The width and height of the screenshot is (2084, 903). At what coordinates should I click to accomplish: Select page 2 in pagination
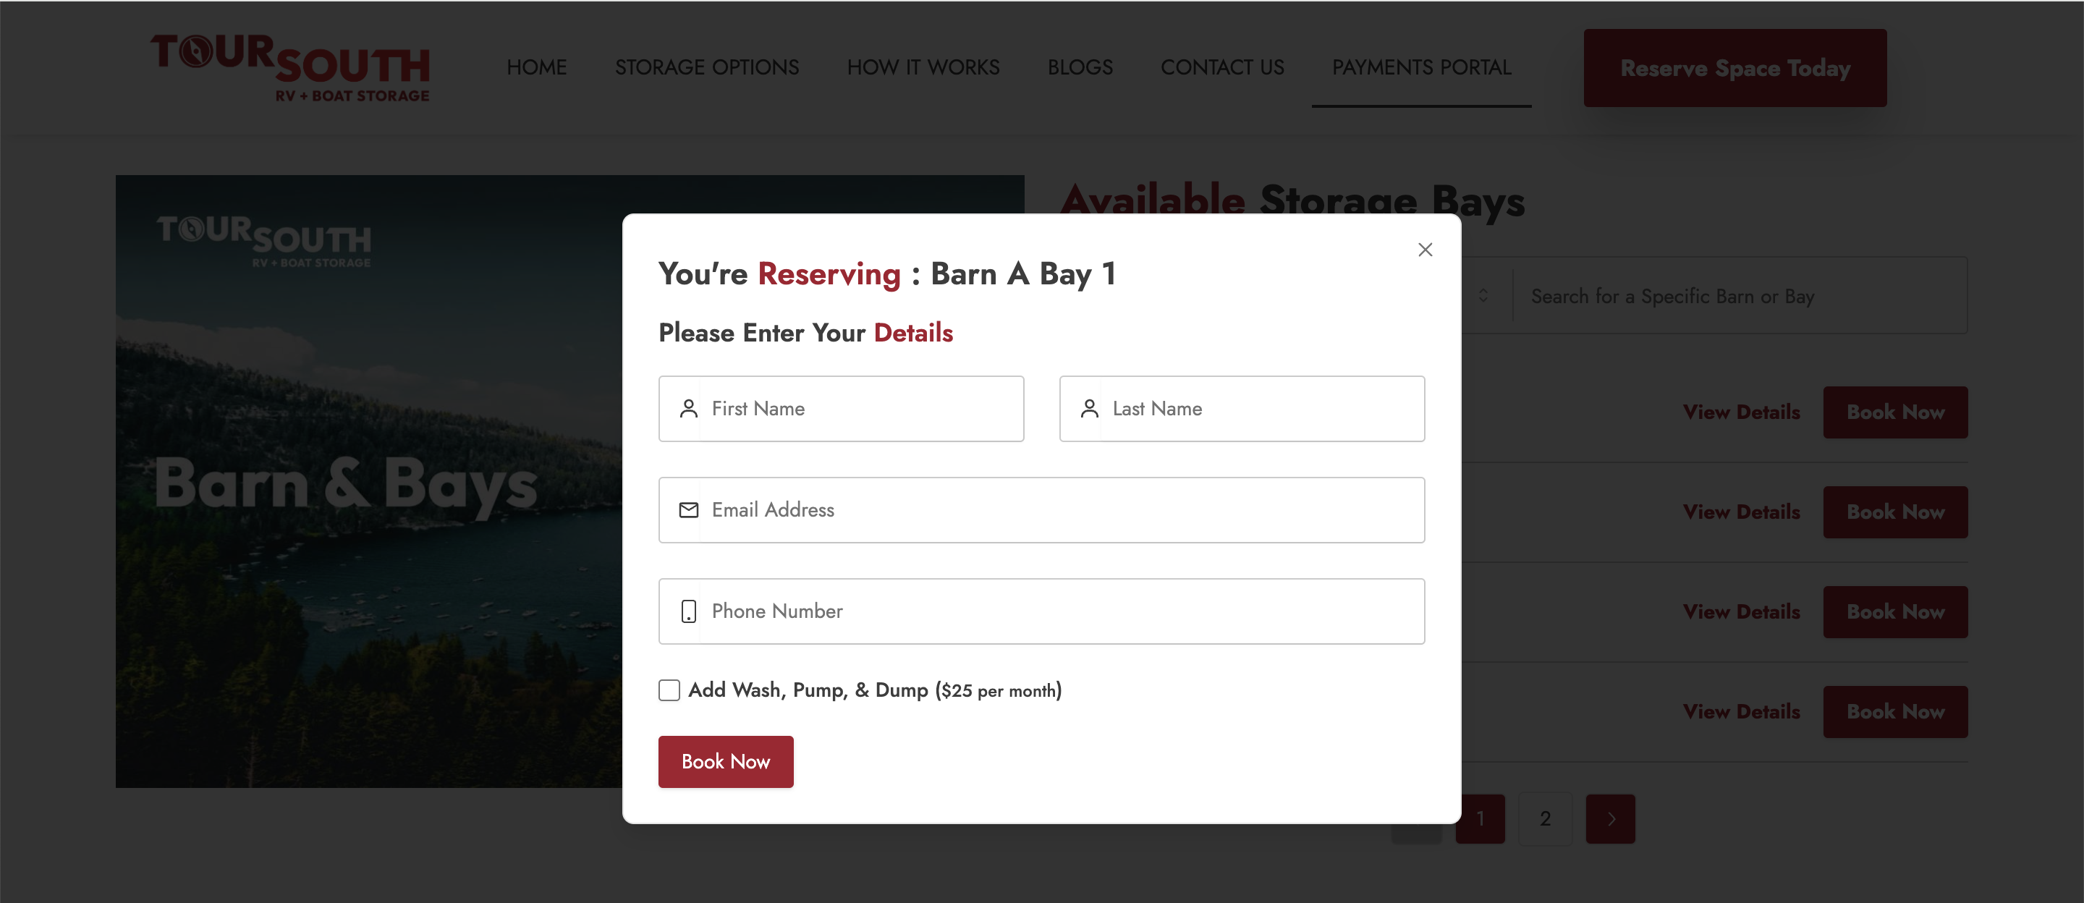click(1545, 819)
